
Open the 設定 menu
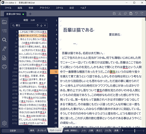tap(72, 8)
